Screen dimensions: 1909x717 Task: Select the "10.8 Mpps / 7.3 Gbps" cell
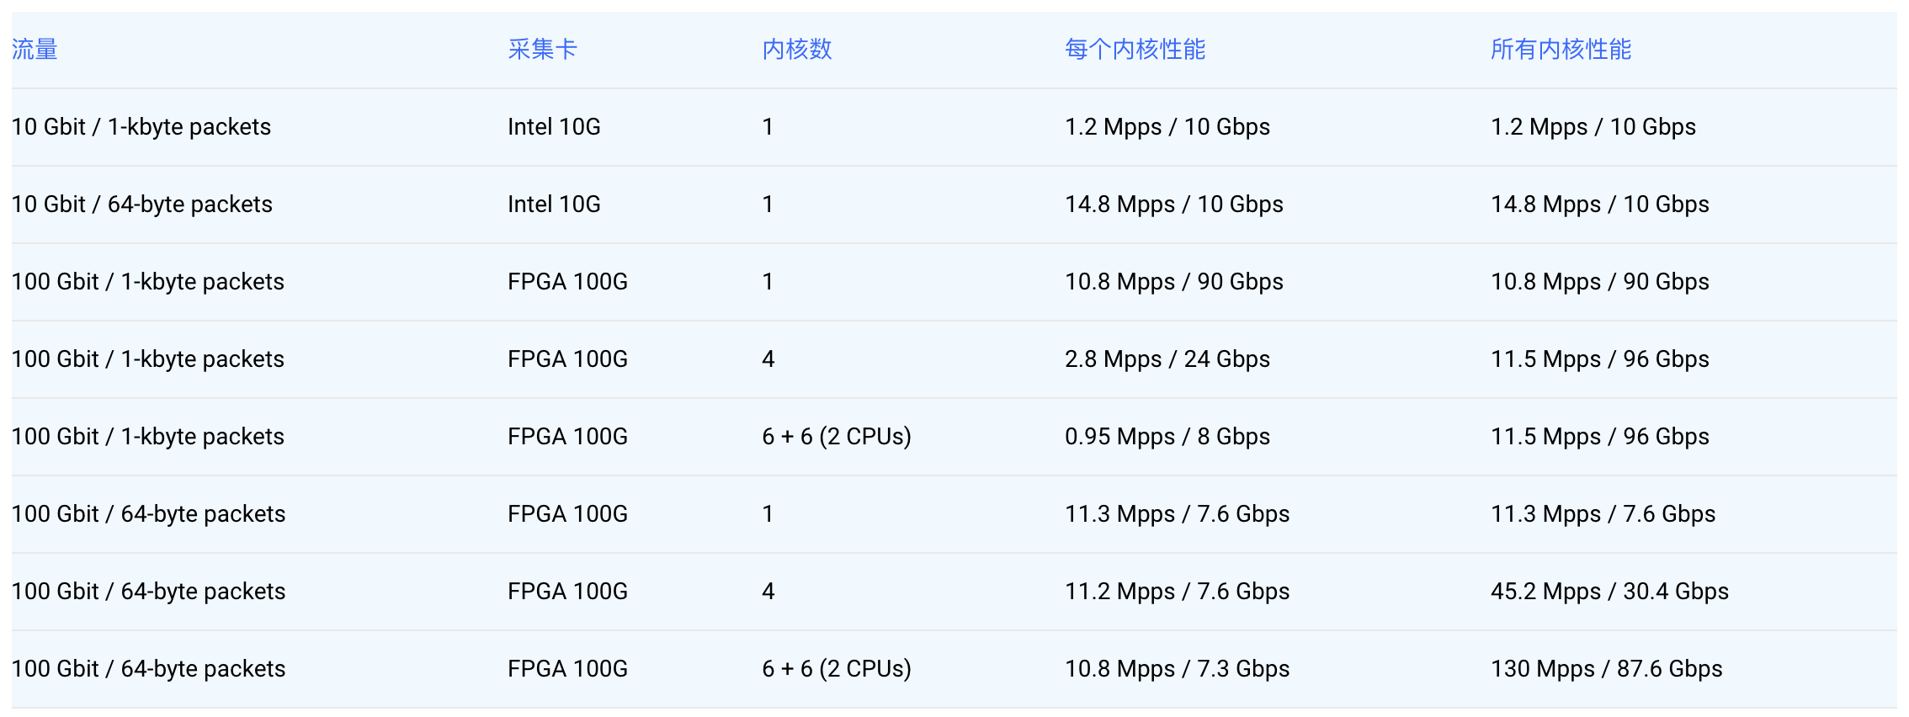[1177, 669]
